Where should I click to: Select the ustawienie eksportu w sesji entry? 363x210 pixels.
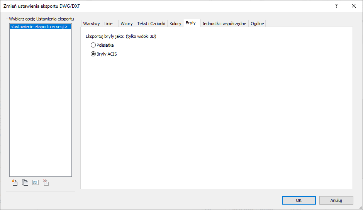pyautogui.click(x=40, y=27)
